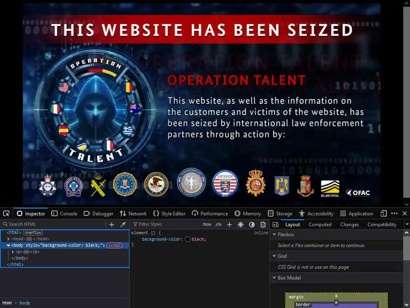Collapse the body node
Viewport: 410px width, 308px height.
pyautogui.click(x=8, y=245)
